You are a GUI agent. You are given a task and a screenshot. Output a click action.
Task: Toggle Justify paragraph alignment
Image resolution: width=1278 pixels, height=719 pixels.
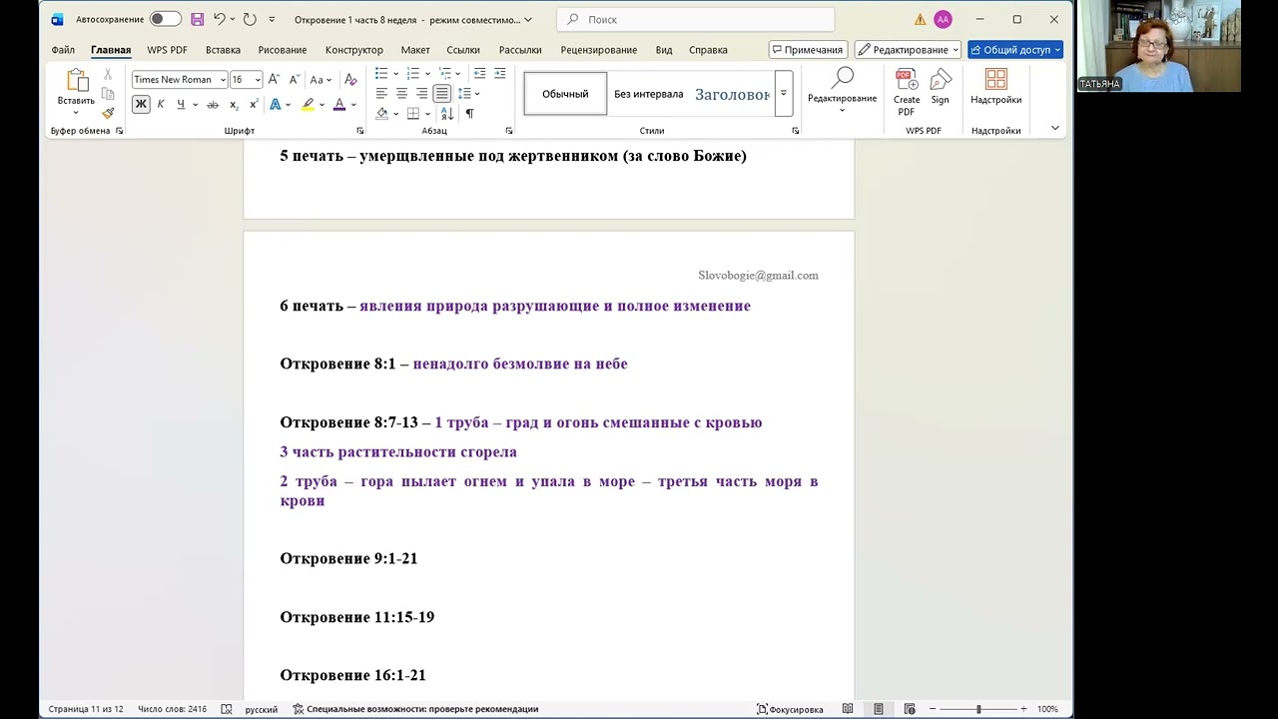tap(441, 94)
